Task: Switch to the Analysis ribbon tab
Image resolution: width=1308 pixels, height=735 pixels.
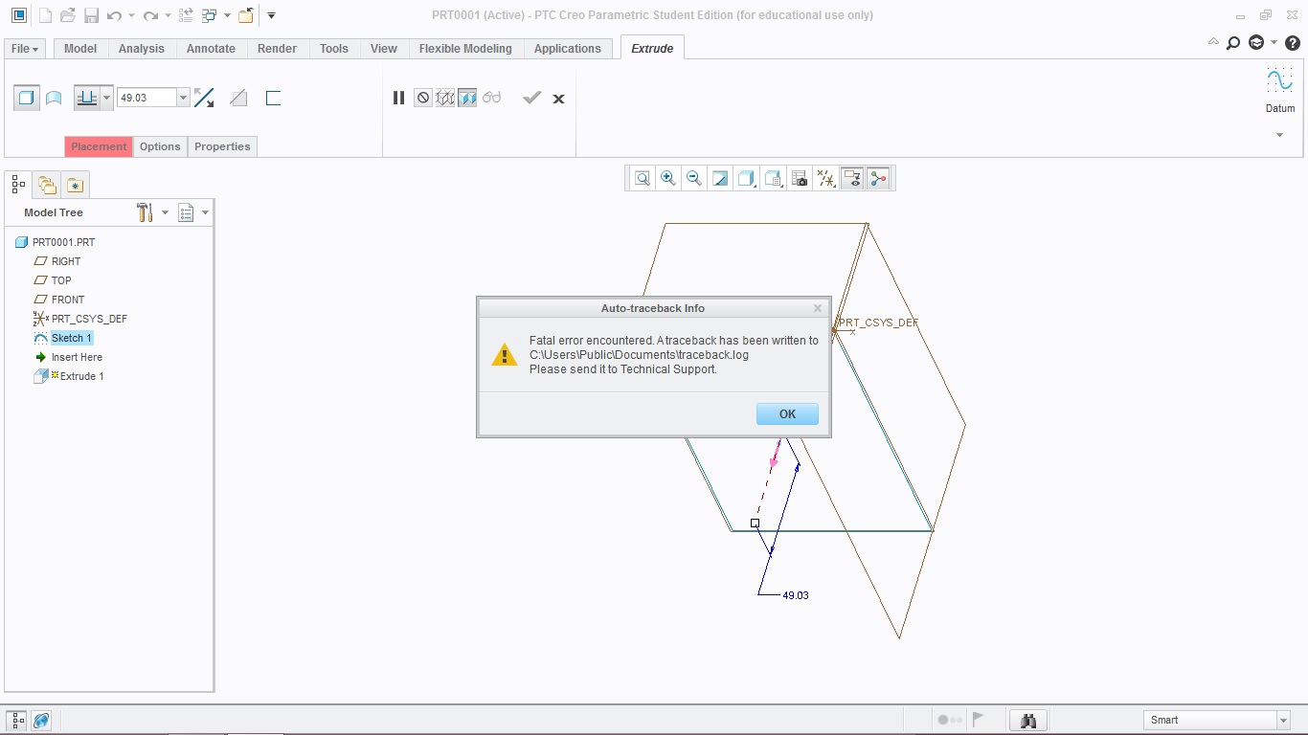Action: pos(142,49)
